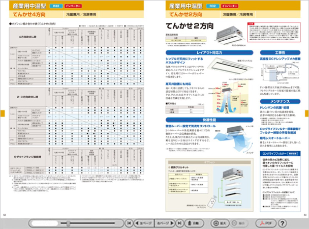This screenshot has height=229, width=309.
Task: Click the 分ダクトフランジ接続時 table heading
Action: click(27, 157)
